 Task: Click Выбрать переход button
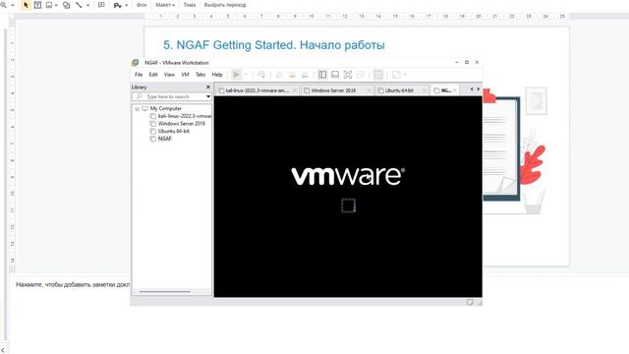(225, 5)
